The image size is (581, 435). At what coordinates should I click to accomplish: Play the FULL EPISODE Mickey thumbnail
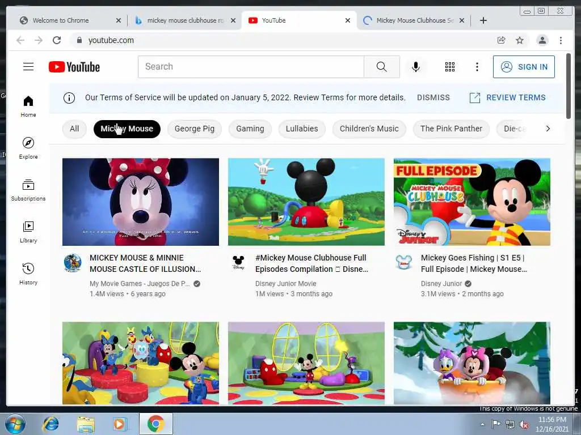pyautogui.click(x=471, y=202)
